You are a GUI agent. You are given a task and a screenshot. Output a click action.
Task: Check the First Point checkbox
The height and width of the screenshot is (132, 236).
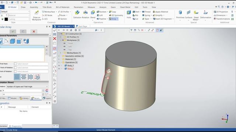pos(15,64)
